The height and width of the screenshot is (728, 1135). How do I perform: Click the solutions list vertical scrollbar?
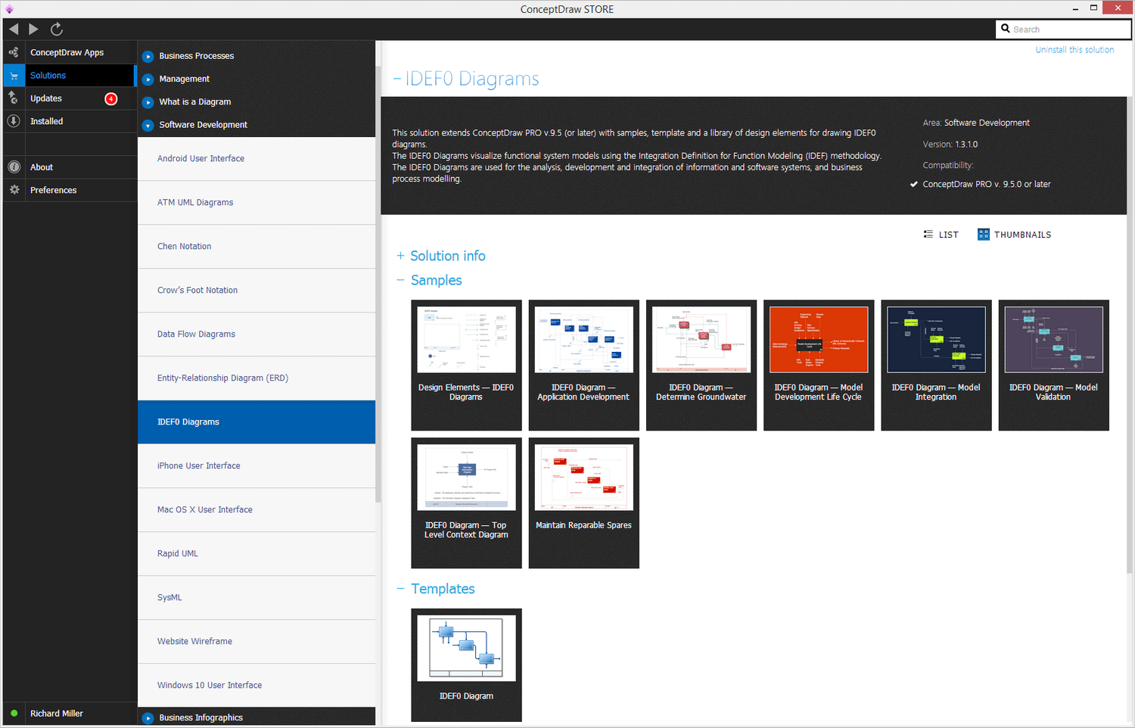378,284
